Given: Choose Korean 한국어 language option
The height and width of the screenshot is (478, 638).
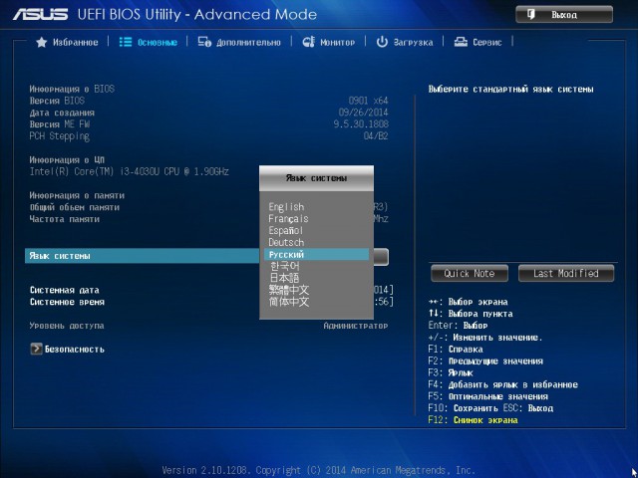Looking at the screenshot, I should tap(285, 266).
